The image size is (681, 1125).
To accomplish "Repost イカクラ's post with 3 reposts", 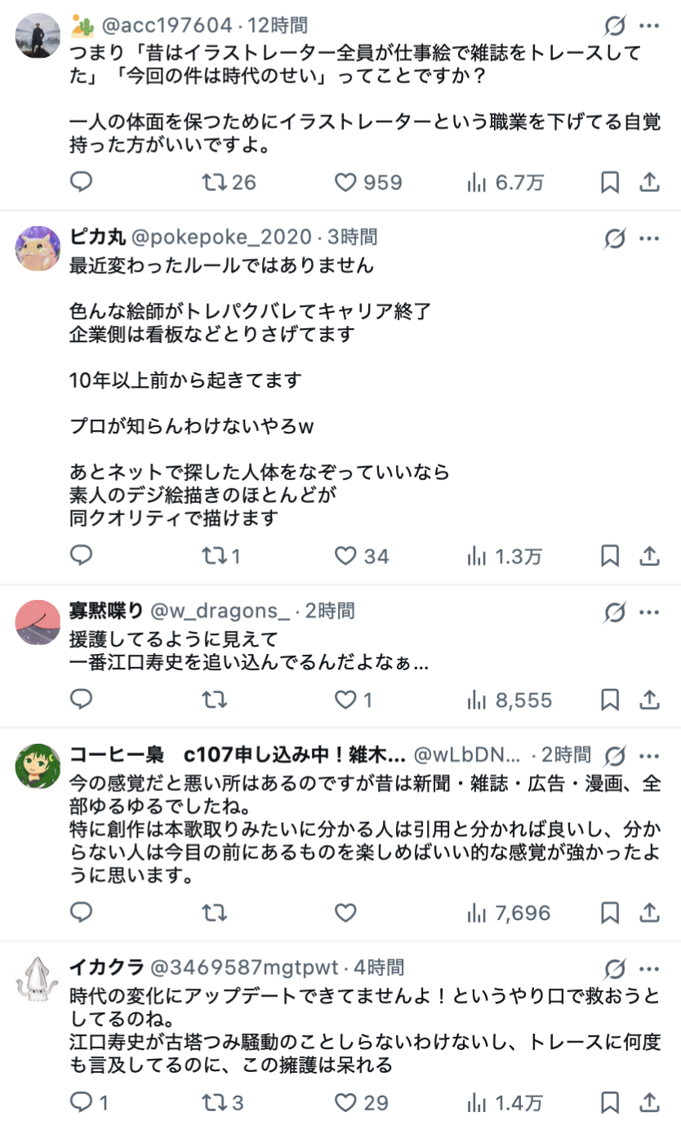I will click(x=215, y=1103).
